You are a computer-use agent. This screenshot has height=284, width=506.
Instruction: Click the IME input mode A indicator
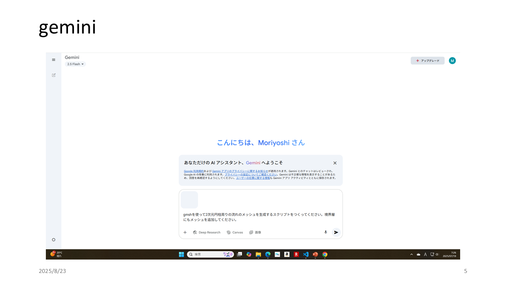(425, 254)
